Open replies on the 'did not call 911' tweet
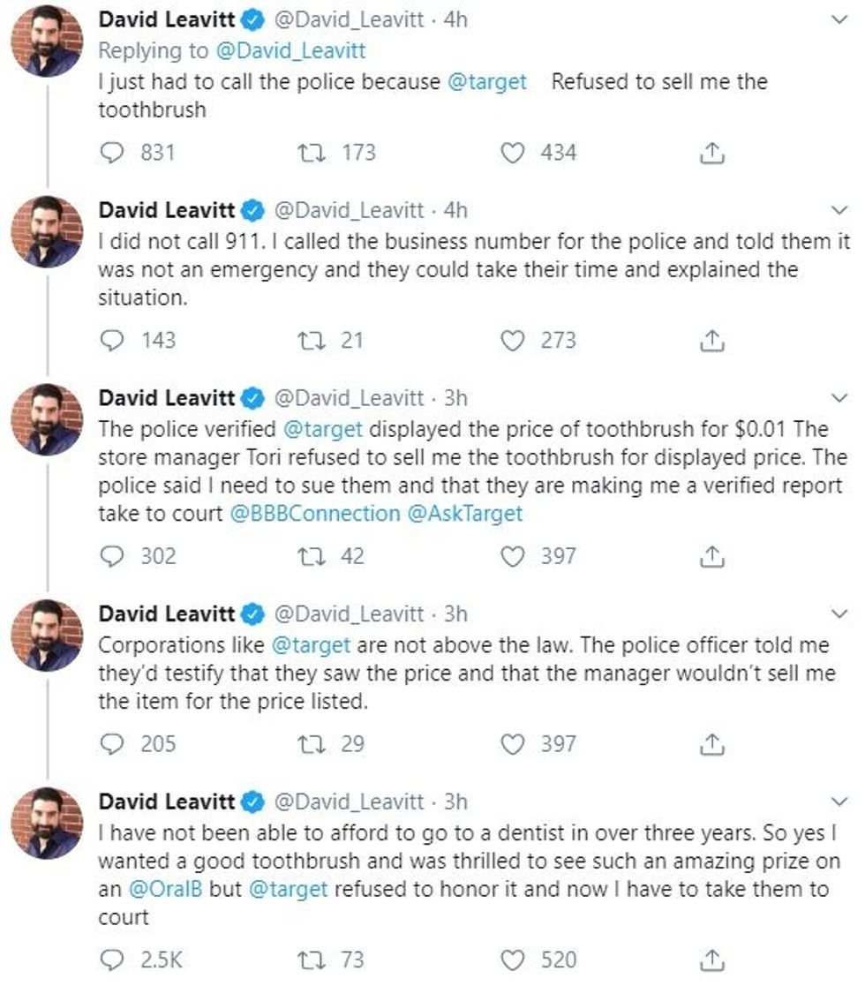The width and height of the screenshot is (865, 986). (111, 341)
